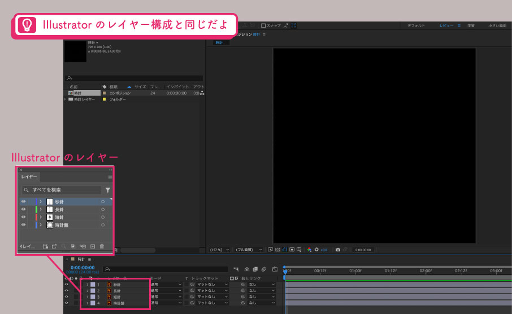Enable the スナップ checkbox in toolbar

point(263,25)
